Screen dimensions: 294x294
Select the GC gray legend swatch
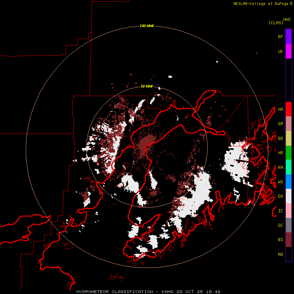(x=288, y=225)
